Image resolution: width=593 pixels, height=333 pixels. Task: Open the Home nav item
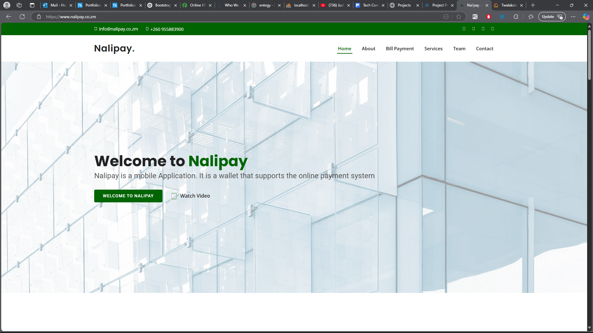[x=344, y=49]
